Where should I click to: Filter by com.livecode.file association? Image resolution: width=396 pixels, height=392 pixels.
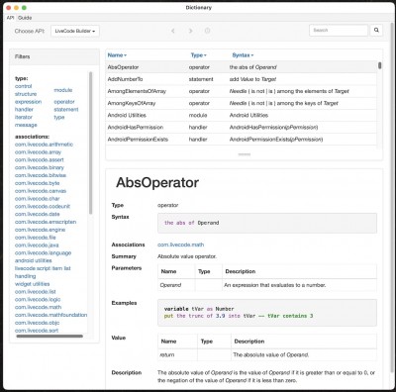point(36,238)
